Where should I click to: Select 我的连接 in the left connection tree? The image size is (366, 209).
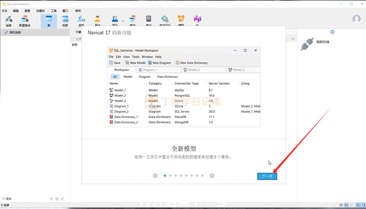15,33
